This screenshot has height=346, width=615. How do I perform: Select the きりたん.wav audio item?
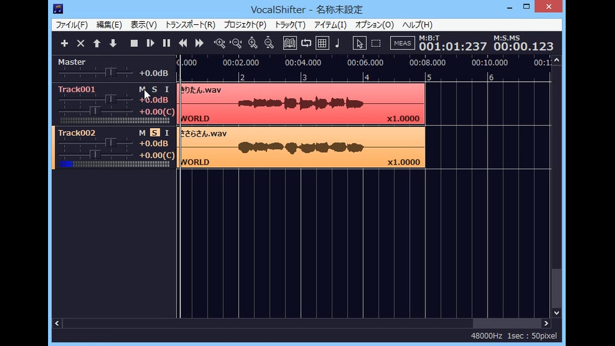point(302,104)
